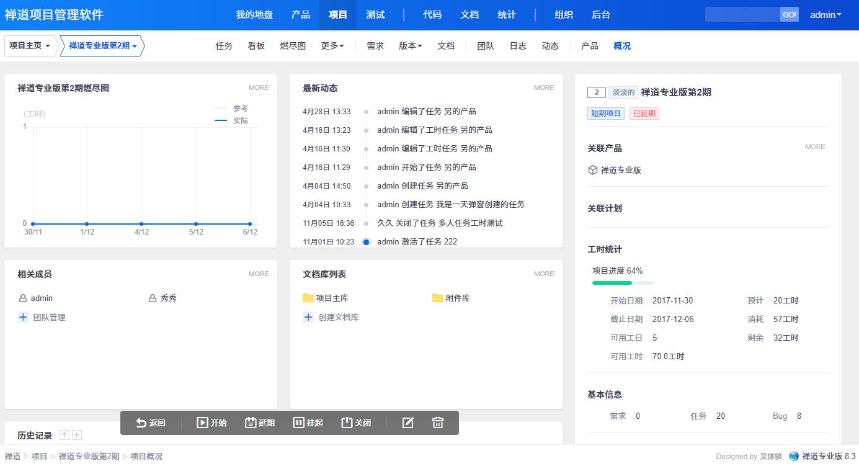Expand the 更多 menu in project navigation
859x466 pixels.
pos(332,46)
